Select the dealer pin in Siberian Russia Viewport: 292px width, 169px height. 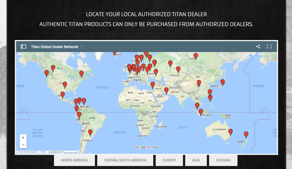pos(196,56)
